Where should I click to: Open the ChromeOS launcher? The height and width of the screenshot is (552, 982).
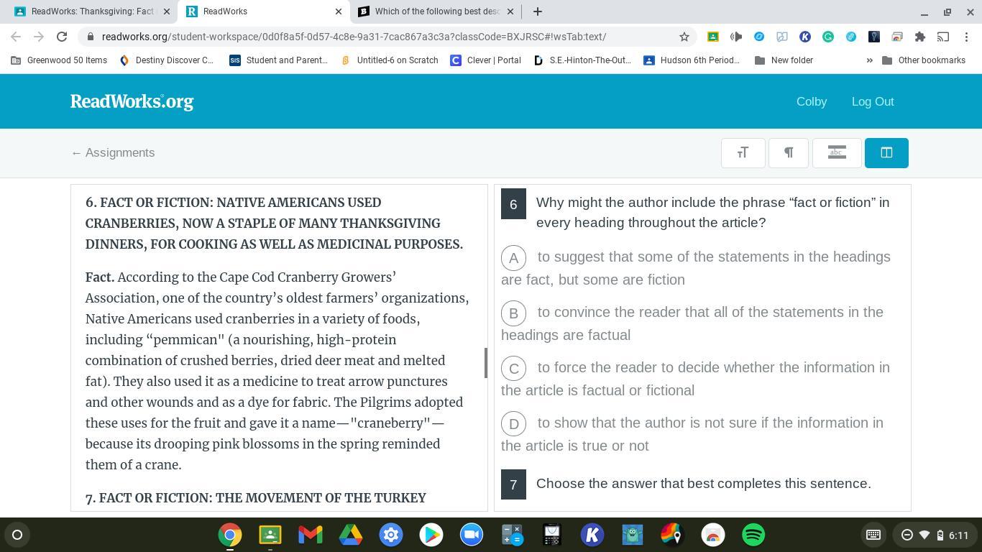[x=17, y=535]
